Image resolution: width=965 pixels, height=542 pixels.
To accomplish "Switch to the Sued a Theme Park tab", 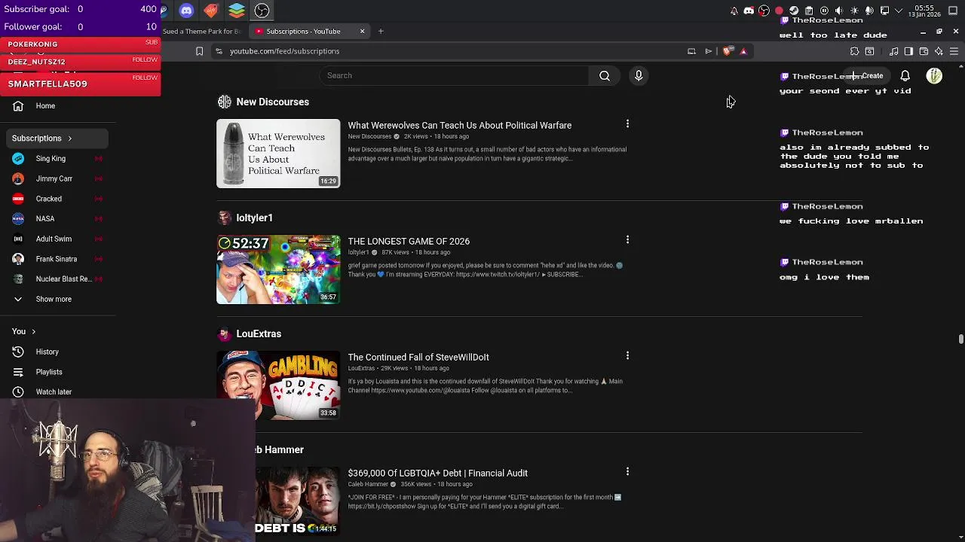I will pyautogui.click(x=201, y=32).
